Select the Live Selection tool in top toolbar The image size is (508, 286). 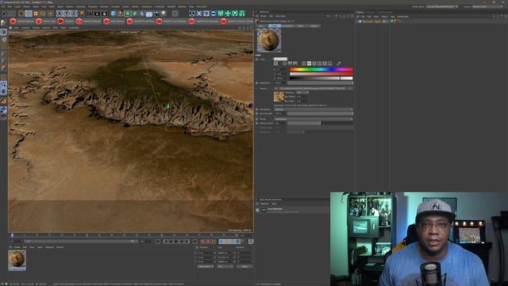21,14
